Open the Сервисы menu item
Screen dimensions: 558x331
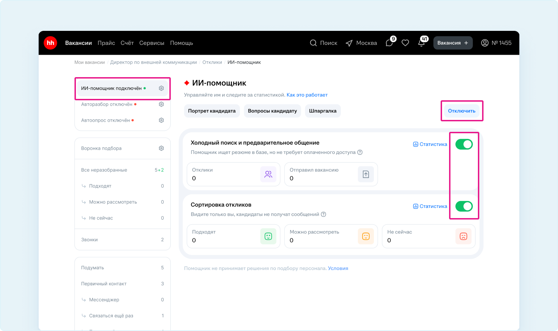click(x=151, y=43)
